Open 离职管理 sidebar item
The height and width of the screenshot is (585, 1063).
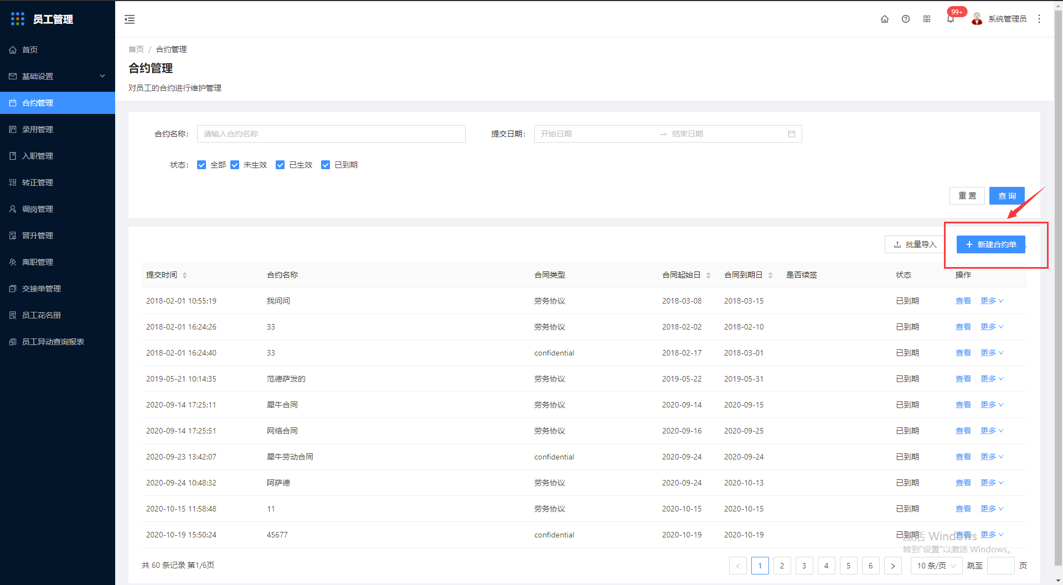click(x=58, y=262)
